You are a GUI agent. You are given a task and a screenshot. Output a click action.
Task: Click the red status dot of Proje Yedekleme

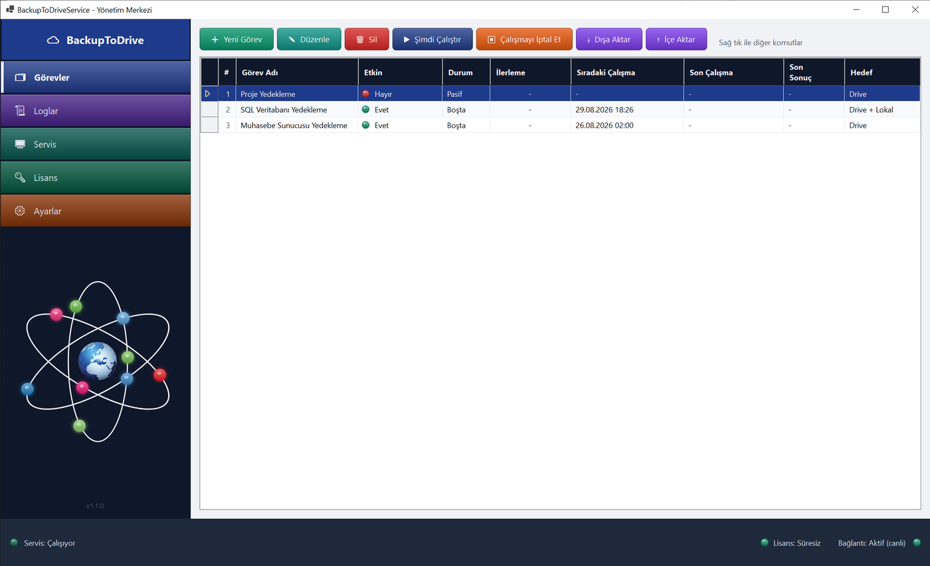point(365,94)
